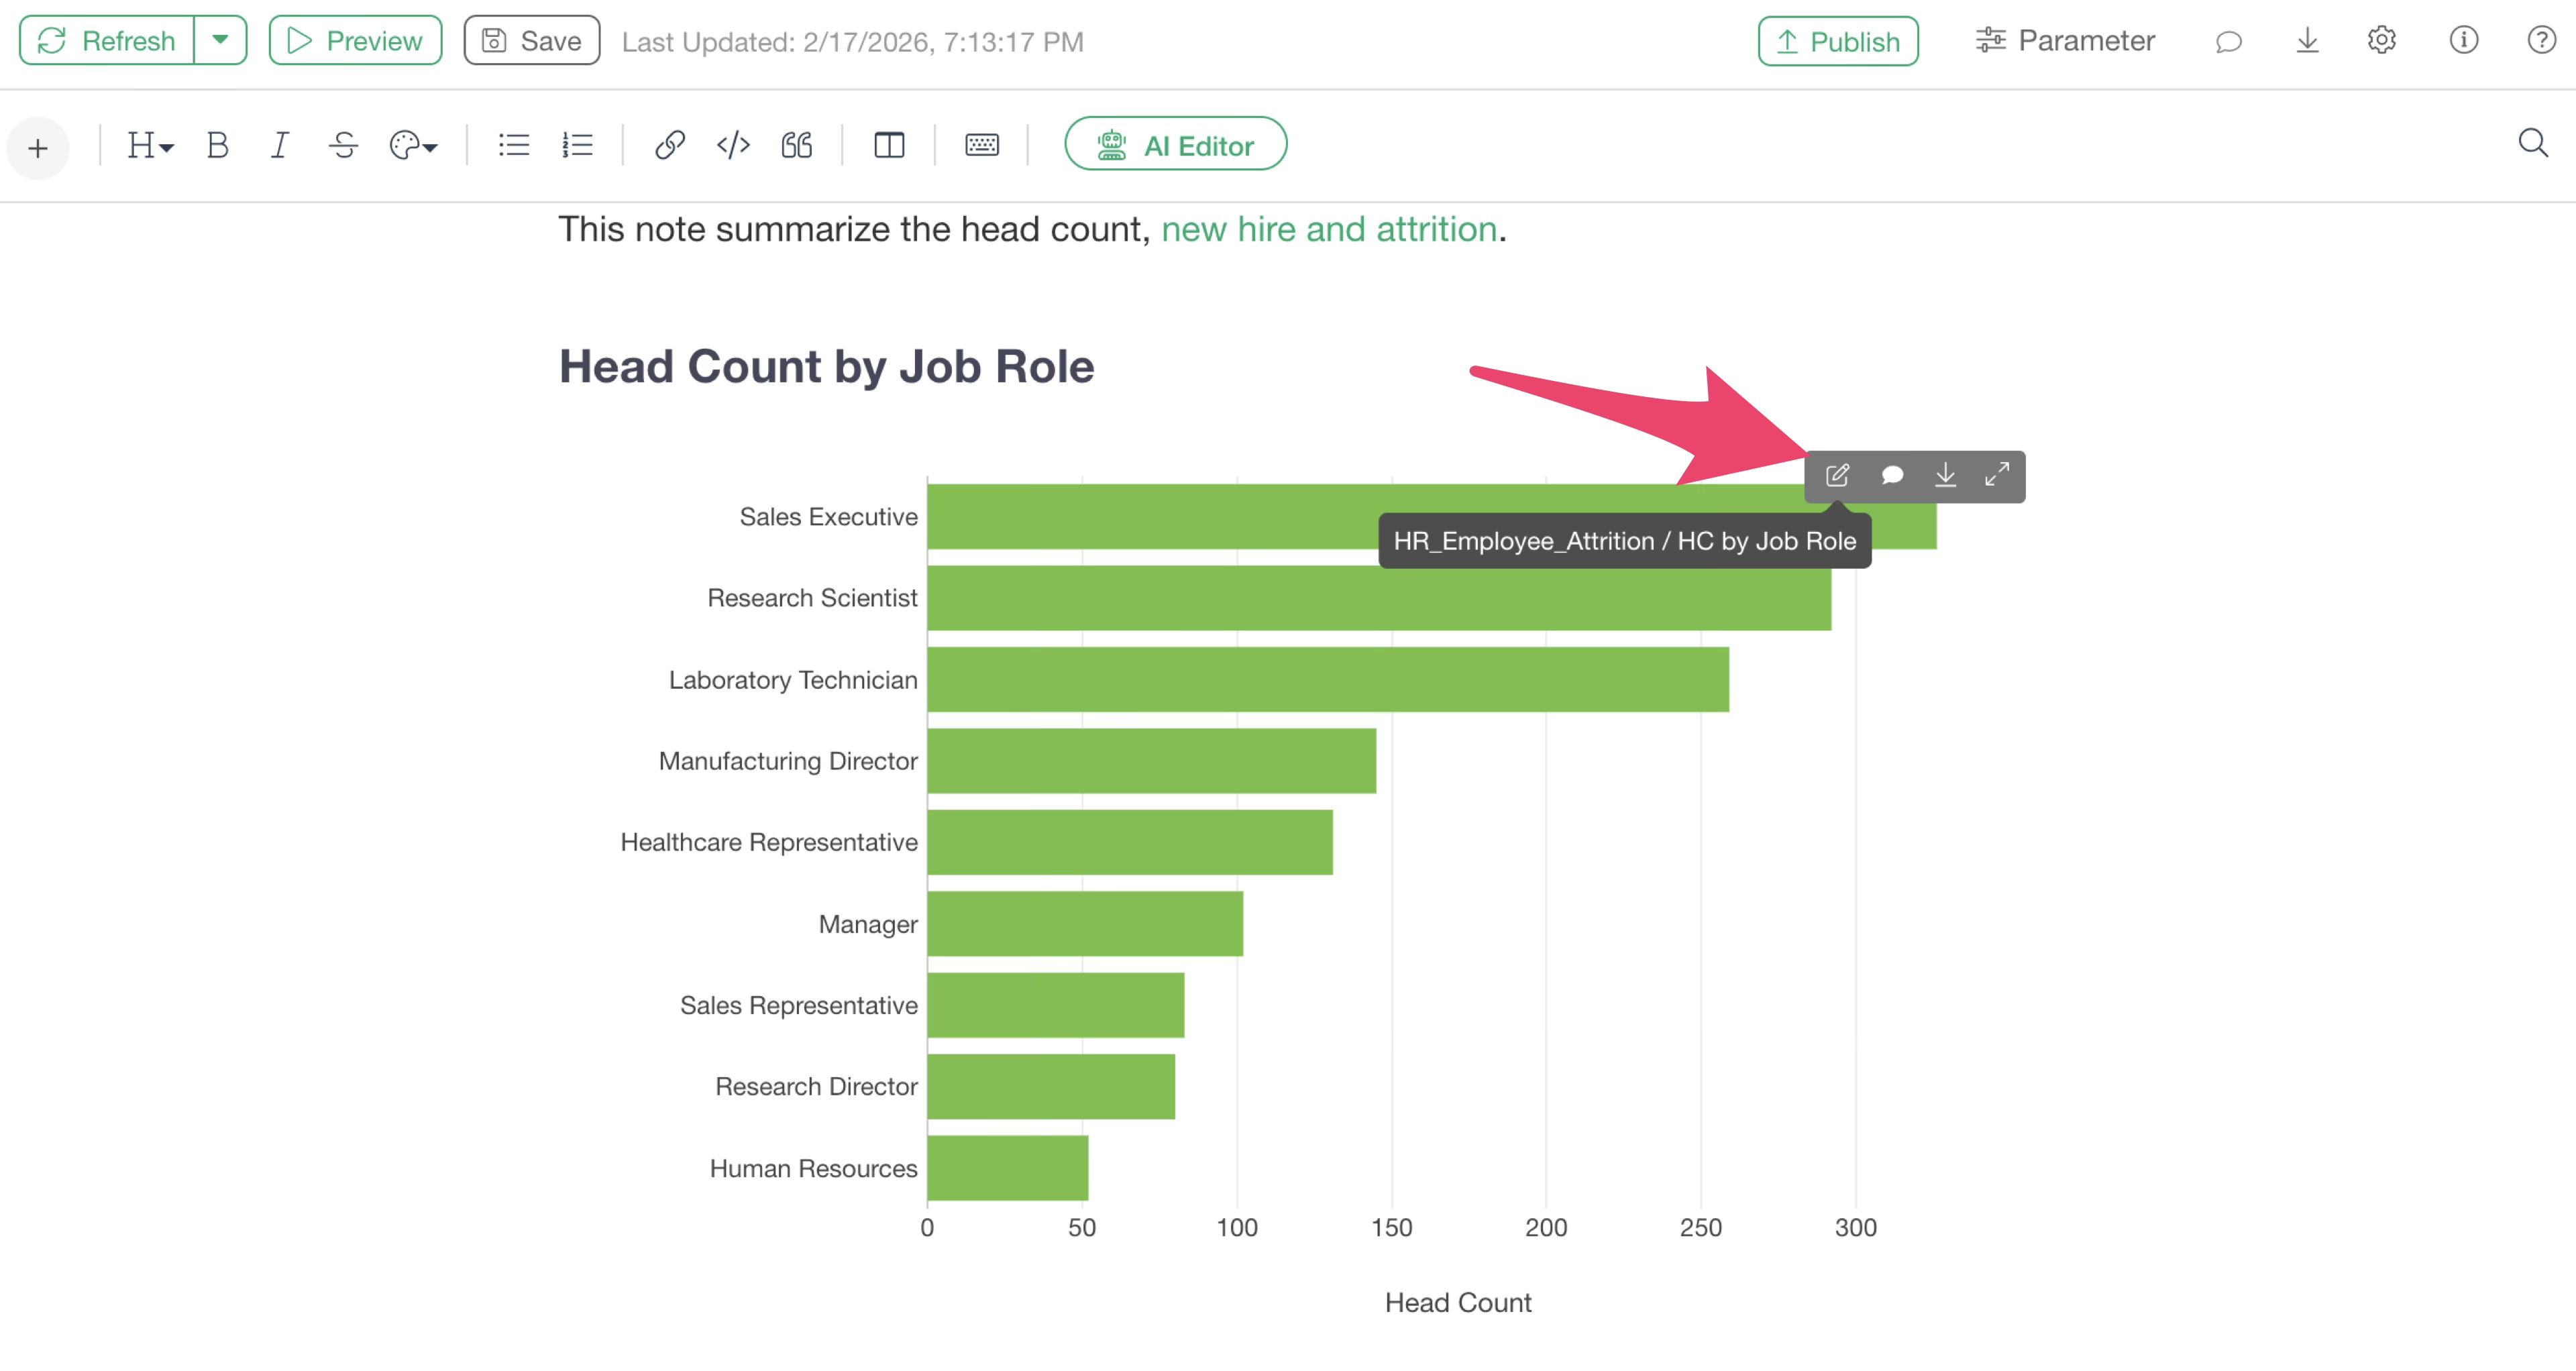Click the Sales Executive bar
The width and height of the screenshot is (2576, 1371).
[1150, 517]
